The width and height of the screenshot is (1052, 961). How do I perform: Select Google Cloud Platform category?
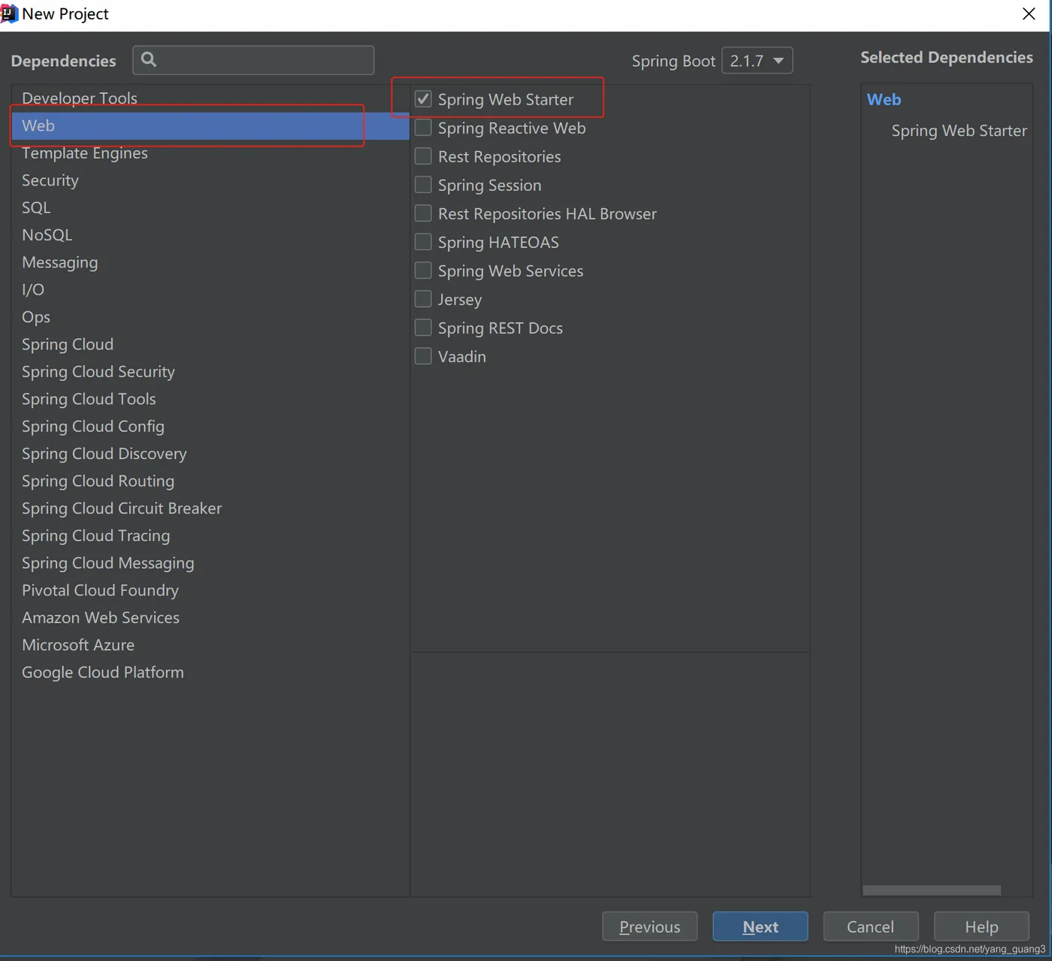tap(210, 672)
